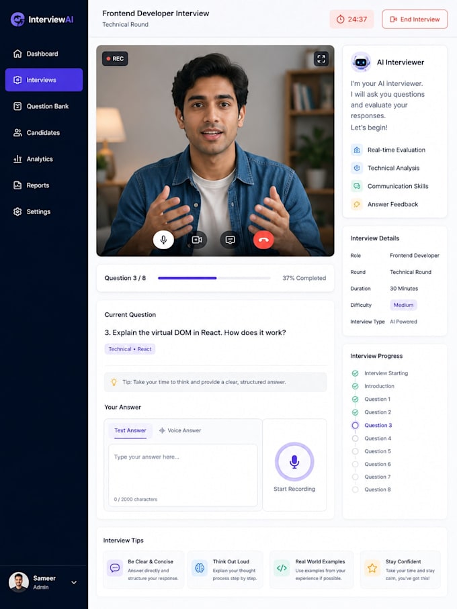Image resolution: width=457 pixels, height=609 pixels.
Task: Open Dashboard from the sidebar
Action: 44,54
